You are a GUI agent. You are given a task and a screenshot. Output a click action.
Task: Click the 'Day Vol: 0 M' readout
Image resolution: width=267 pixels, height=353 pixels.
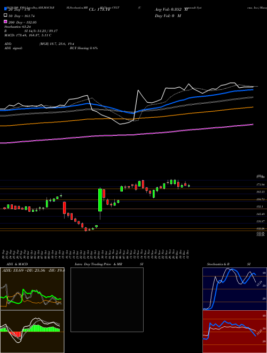coord(168,16)
